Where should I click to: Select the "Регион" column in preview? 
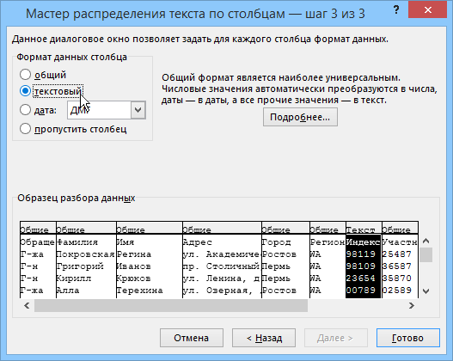[x=328, y=242]
